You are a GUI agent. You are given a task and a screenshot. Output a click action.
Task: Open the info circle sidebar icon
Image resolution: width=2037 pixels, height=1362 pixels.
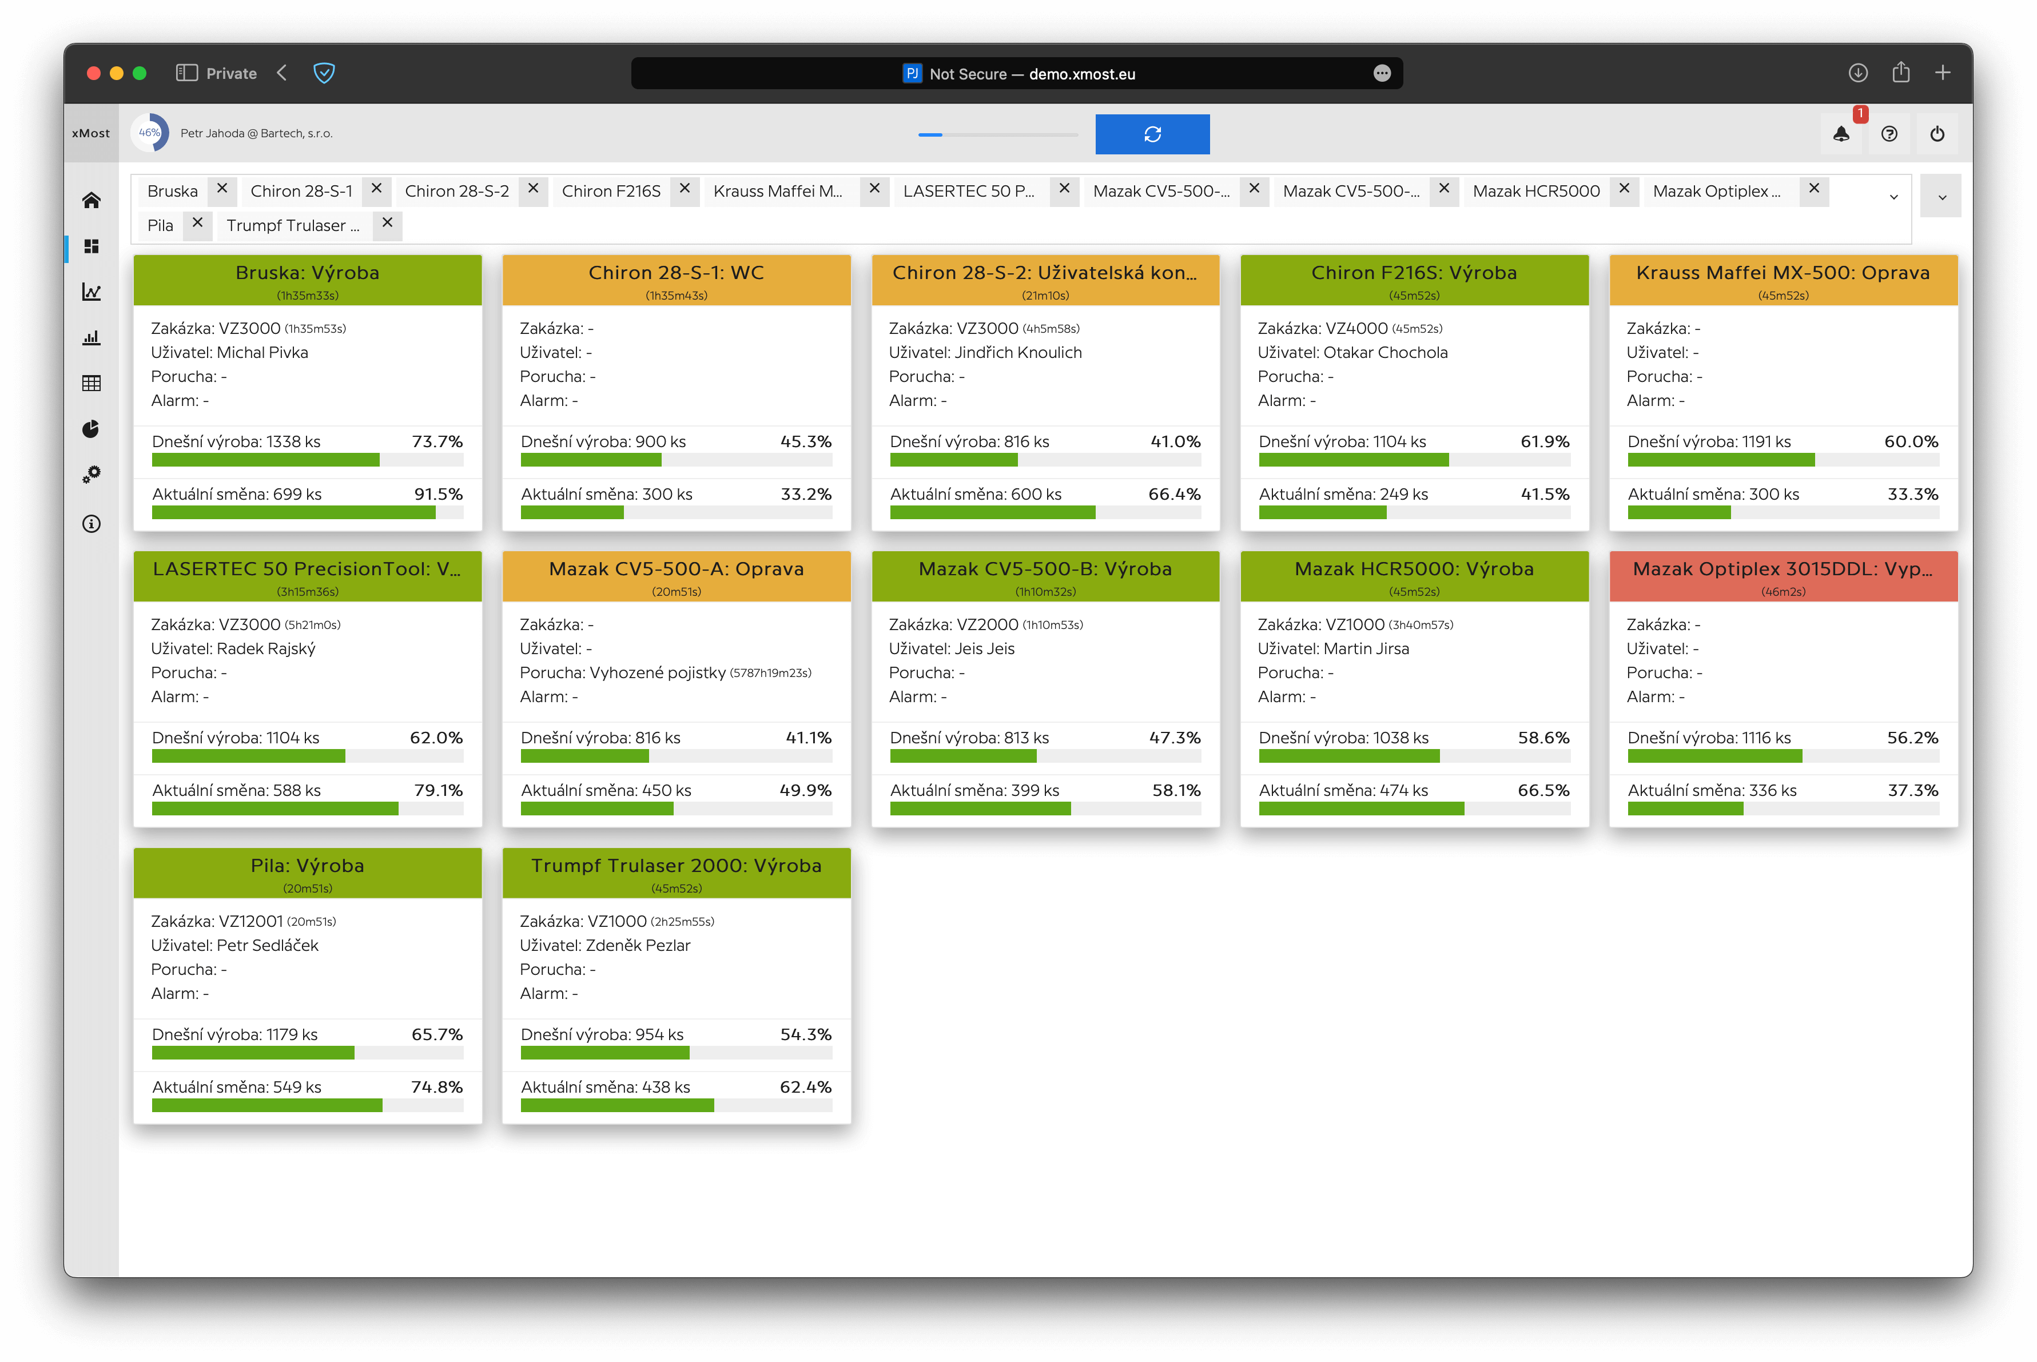(x=91, y=524)
